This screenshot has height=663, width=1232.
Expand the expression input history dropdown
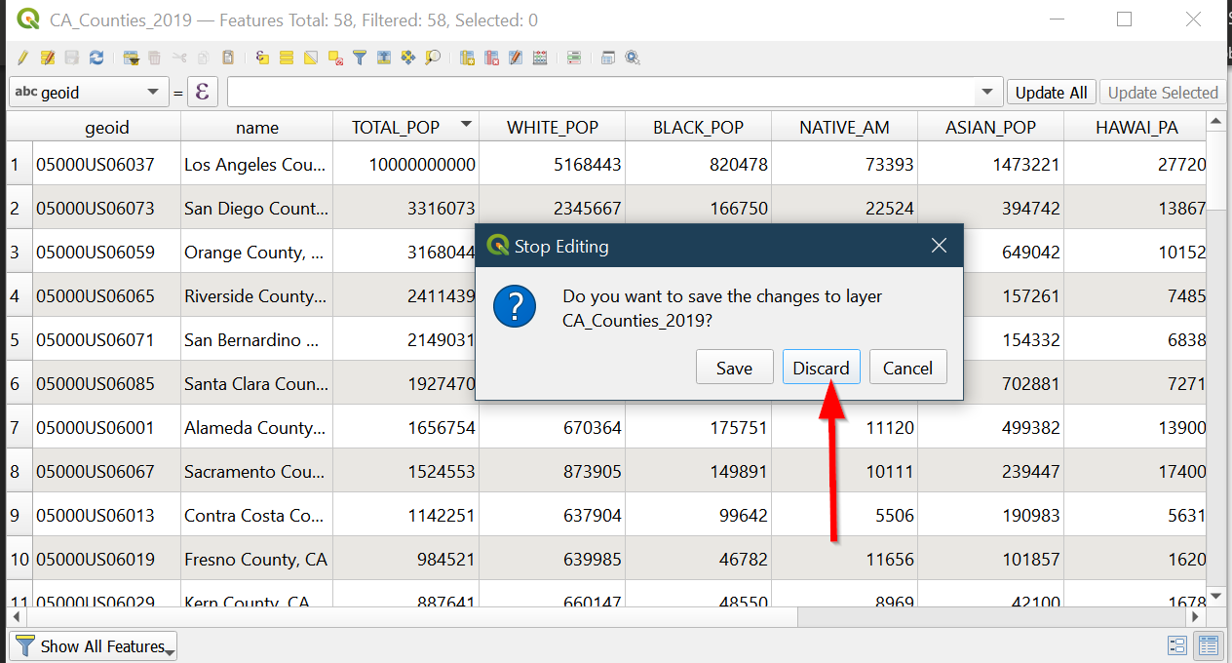[x=987, y=93]
